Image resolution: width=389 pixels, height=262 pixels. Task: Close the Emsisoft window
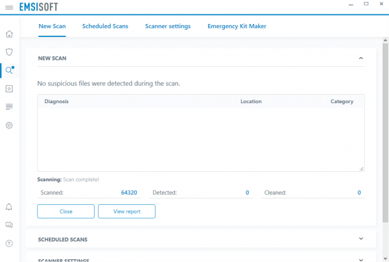382,4
